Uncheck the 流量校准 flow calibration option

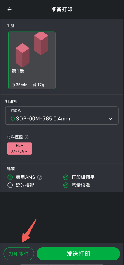66,185
